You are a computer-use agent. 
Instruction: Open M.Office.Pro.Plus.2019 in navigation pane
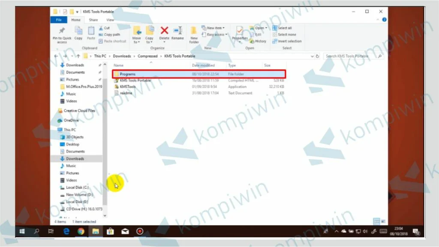(x=81, y=86)
